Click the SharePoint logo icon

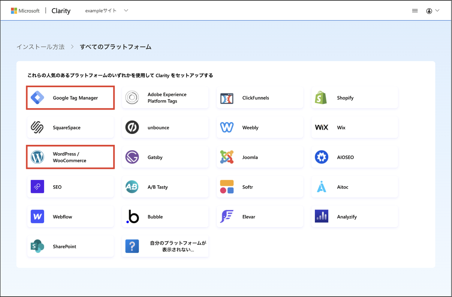[x=37, y=246]
